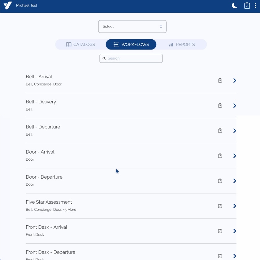260x260 pixels.
Task: Open the Front Desk - Departure workflow
Action: [x=235, y=256]
